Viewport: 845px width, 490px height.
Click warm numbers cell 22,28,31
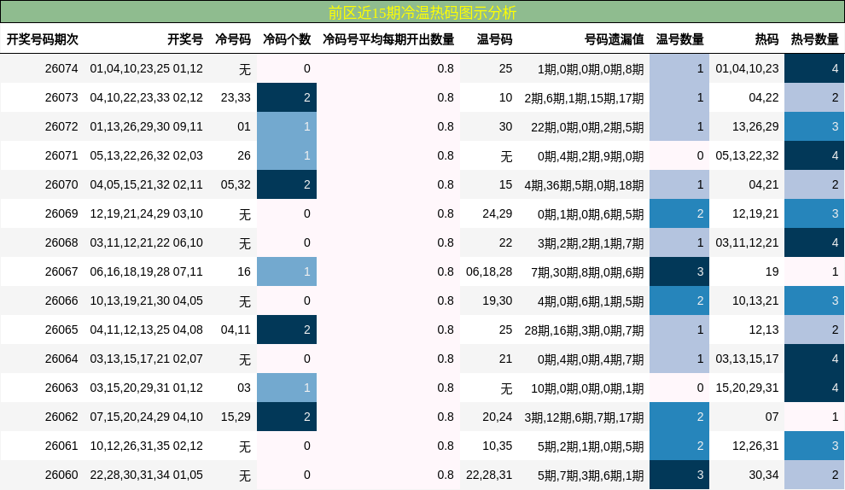pyautogui.click(x=489, y=475)
